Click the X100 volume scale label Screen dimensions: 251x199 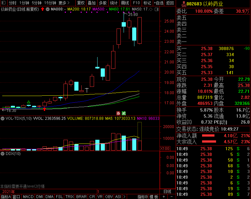(x=164, y=148)
